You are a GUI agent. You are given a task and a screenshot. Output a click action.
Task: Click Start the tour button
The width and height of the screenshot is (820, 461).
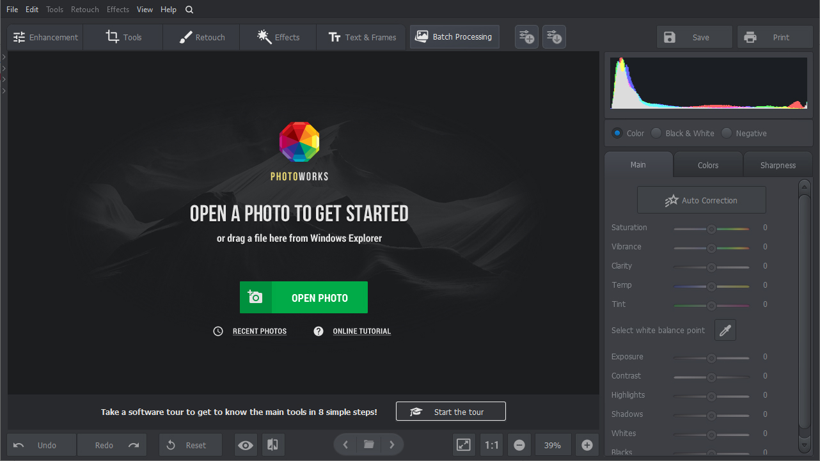coord(451,412)
